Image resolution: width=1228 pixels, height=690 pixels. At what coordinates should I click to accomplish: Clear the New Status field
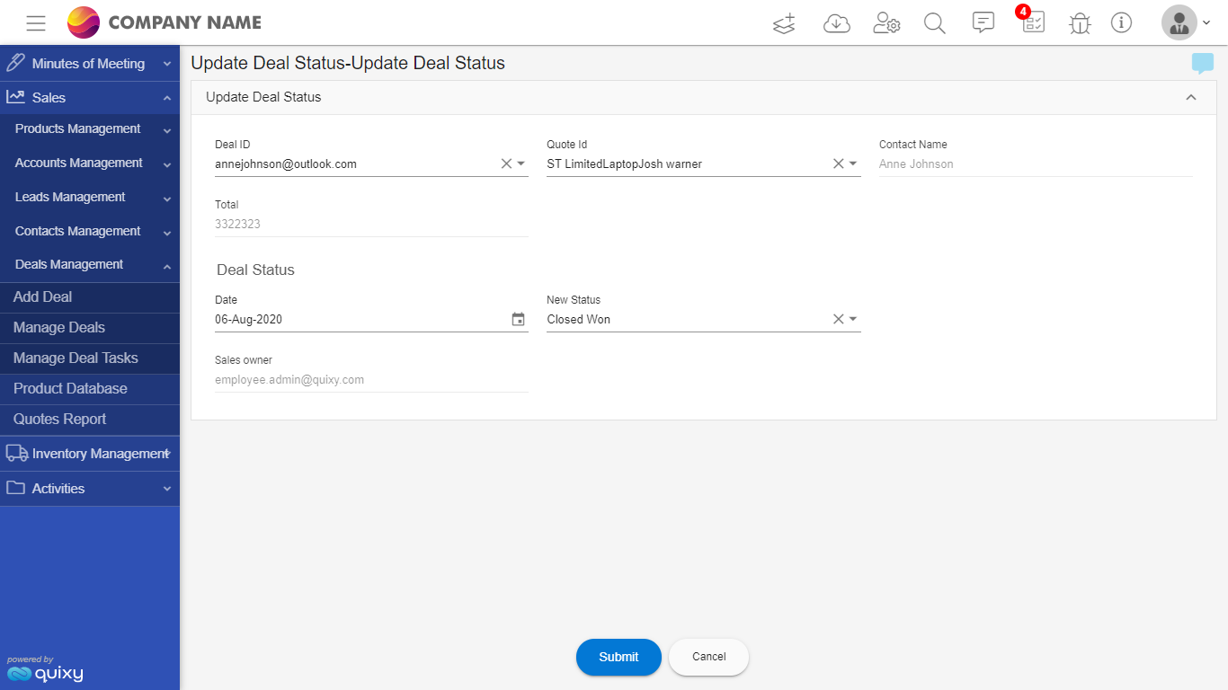coord(836,318)
